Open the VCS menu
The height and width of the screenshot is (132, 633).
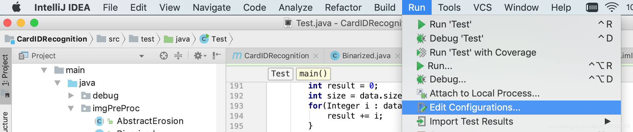[x=482, y=7]
